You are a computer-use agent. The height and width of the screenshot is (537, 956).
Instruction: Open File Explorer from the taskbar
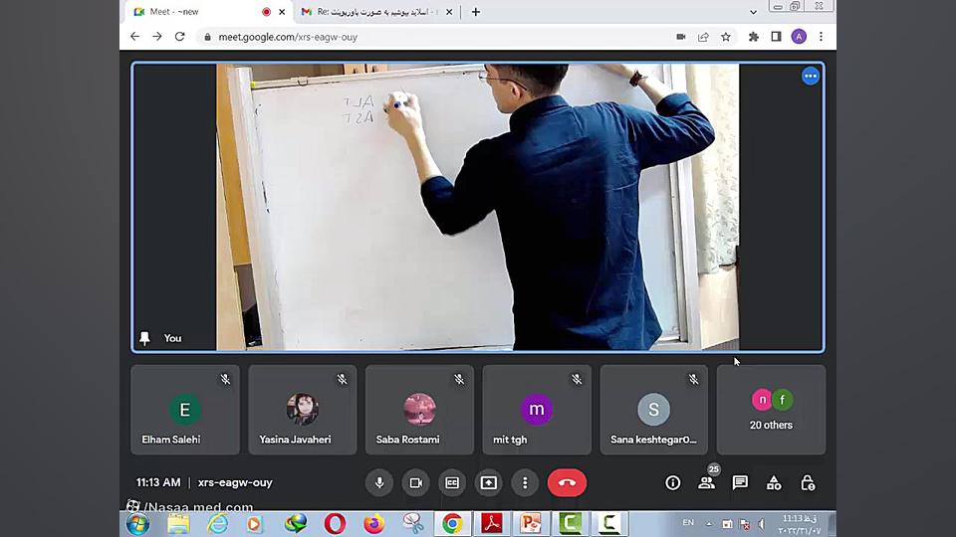point(178,524)
